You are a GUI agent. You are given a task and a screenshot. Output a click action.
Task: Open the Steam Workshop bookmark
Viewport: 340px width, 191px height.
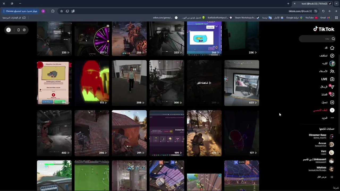coord(247,18)
